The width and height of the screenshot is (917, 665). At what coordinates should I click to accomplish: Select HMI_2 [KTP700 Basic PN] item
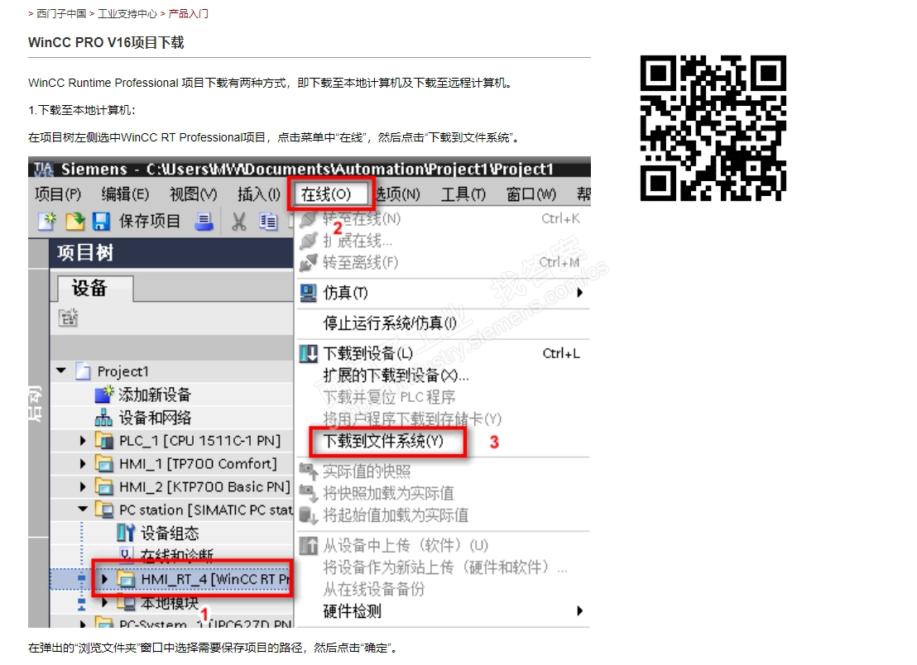point(204,487)
